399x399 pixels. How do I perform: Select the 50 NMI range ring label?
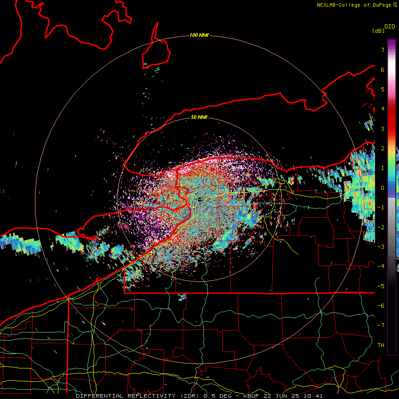[199, 117]
